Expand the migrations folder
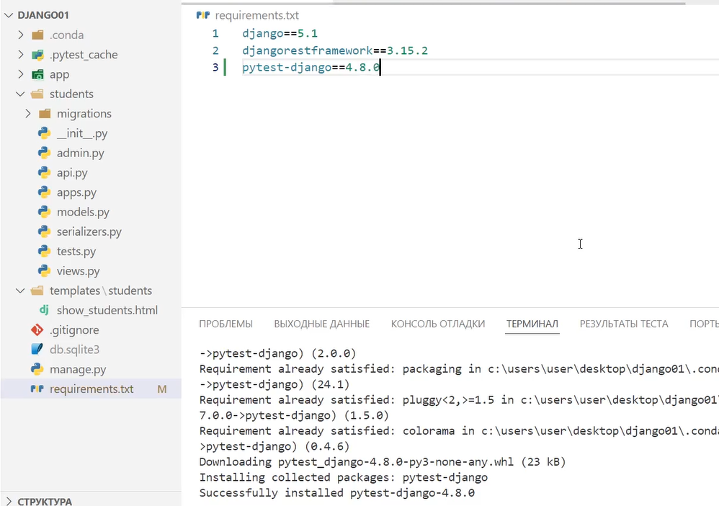719x506 pixels. tap(28, 113)
